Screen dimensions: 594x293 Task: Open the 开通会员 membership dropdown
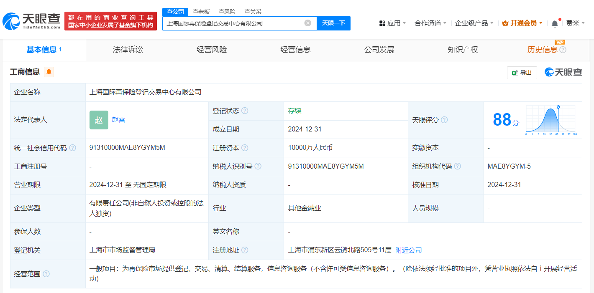coord(522,23)
